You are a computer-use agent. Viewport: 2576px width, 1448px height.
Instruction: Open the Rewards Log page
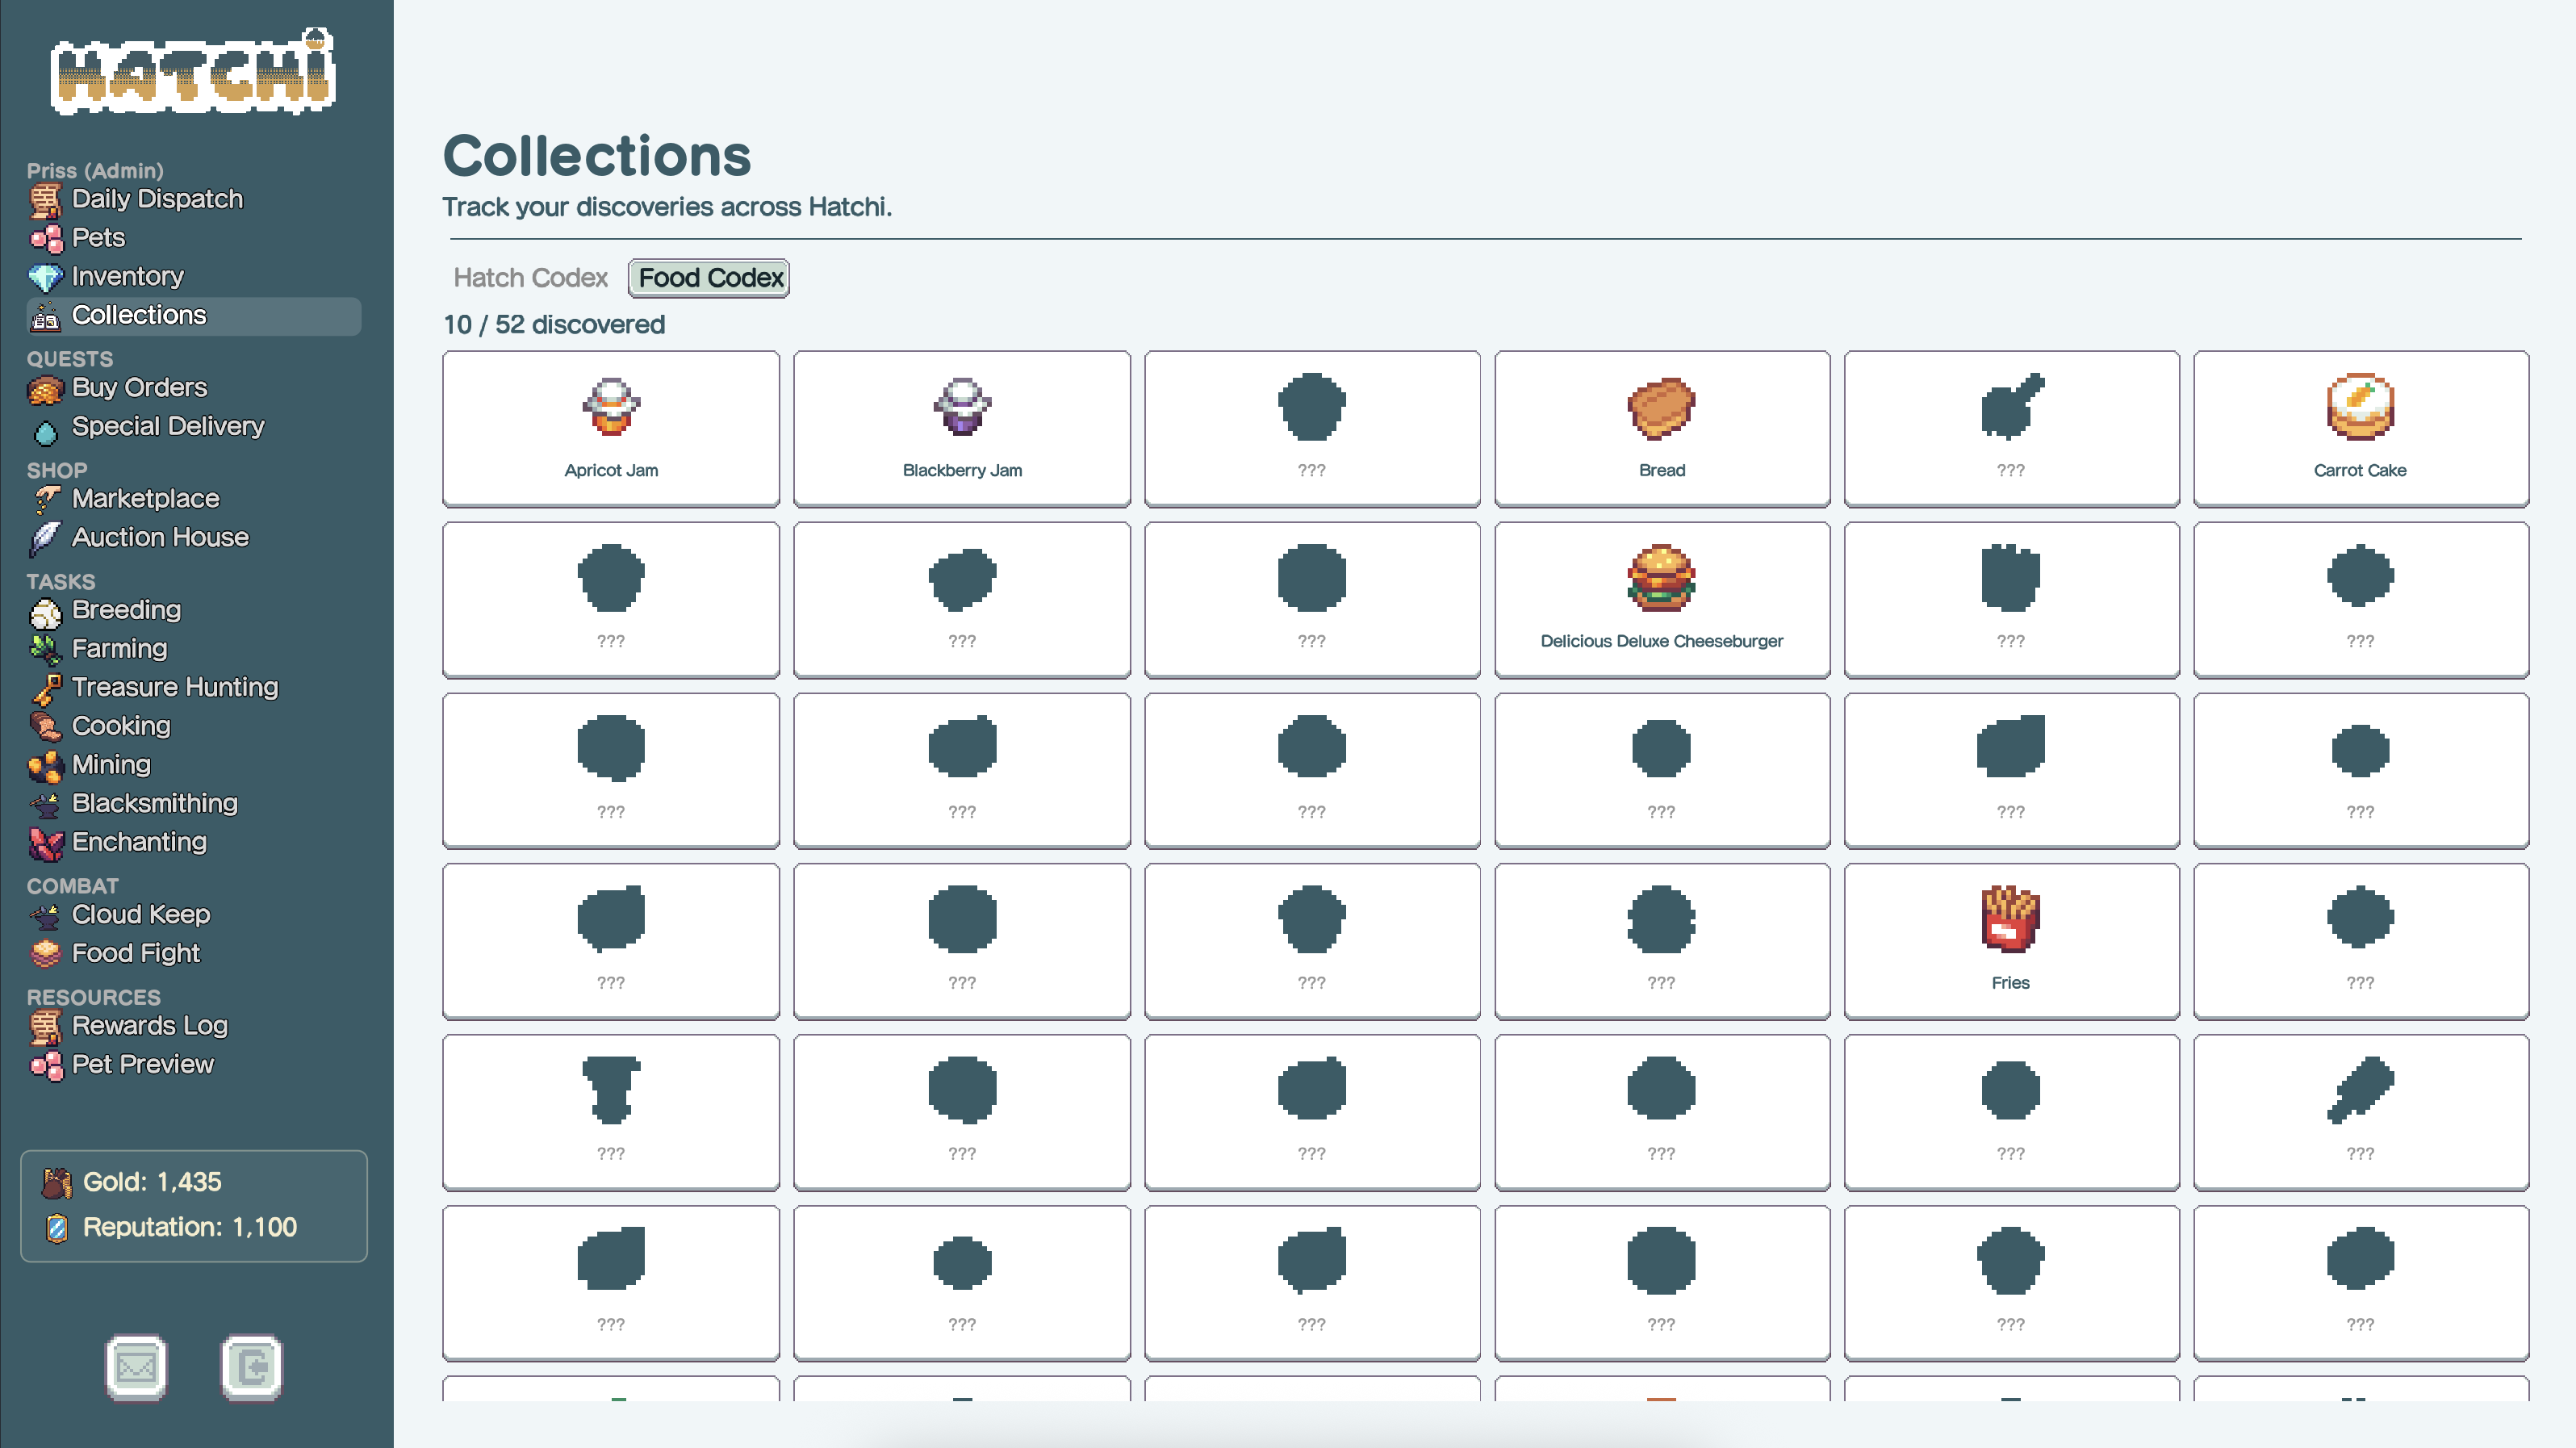150,1025
